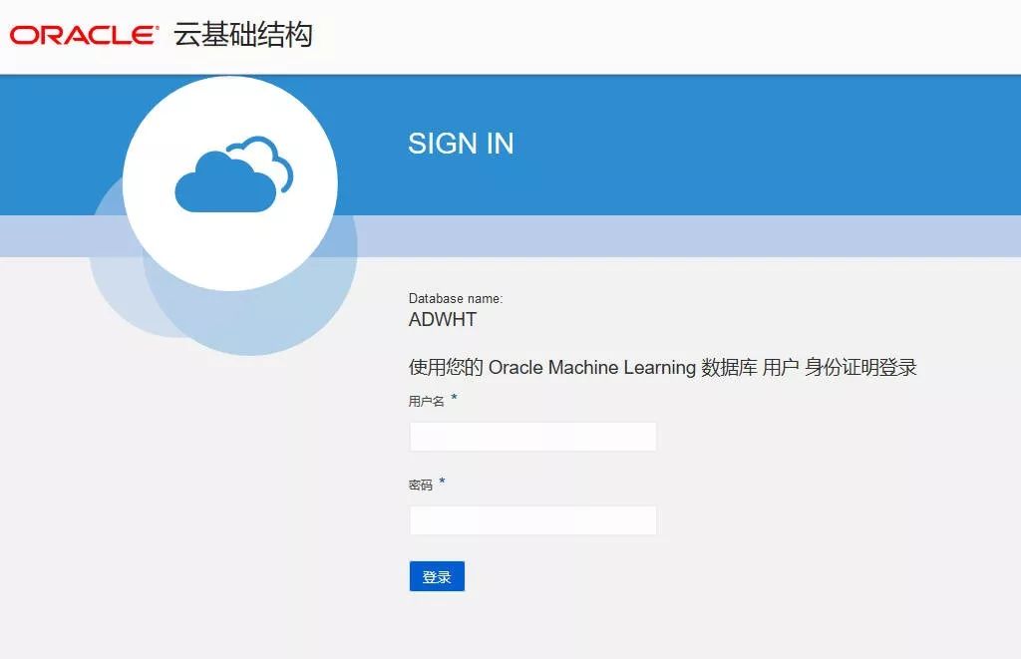Click the 云基础结构 header title

243,35
